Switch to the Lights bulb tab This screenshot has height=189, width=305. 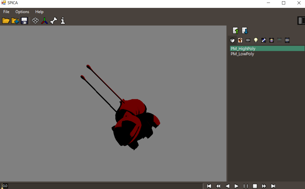click(x=256, y=40)
